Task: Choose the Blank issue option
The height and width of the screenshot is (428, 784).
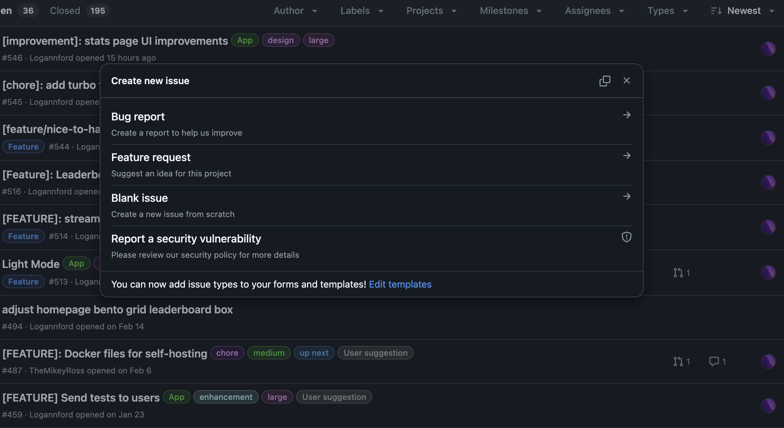Action: point(139,198)
